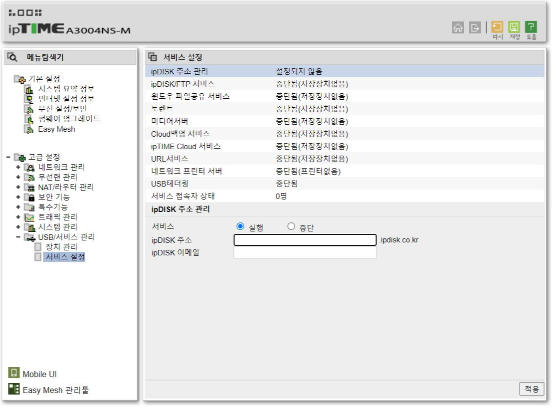Open 인터넷 설정 정보 menu entry
Screen dimensions: 557x410
point(66,99)
